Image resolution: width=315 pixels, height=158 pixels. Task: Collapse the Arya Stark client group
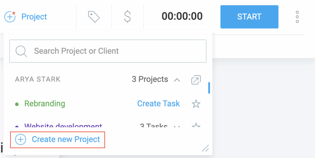(x=177, y=80)
